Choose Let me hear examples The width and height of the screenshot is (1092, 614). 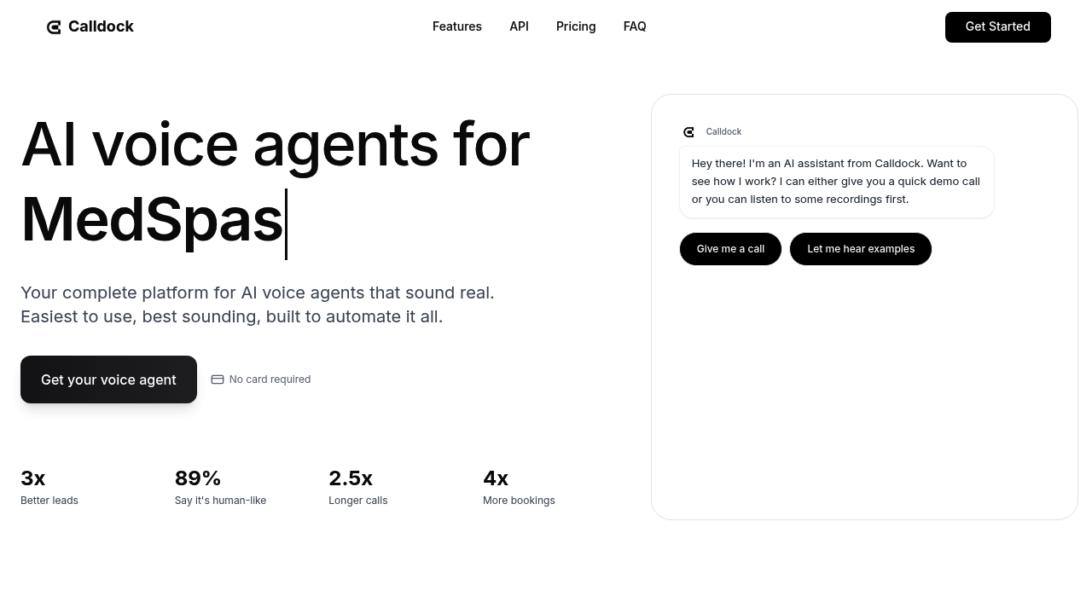point(860,249)
